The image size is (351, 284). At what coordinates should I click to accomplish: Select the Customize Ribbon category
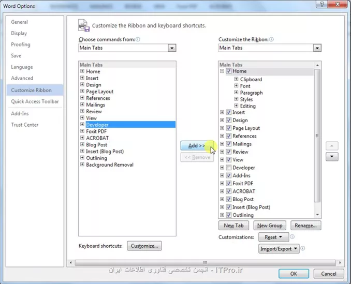35,90
